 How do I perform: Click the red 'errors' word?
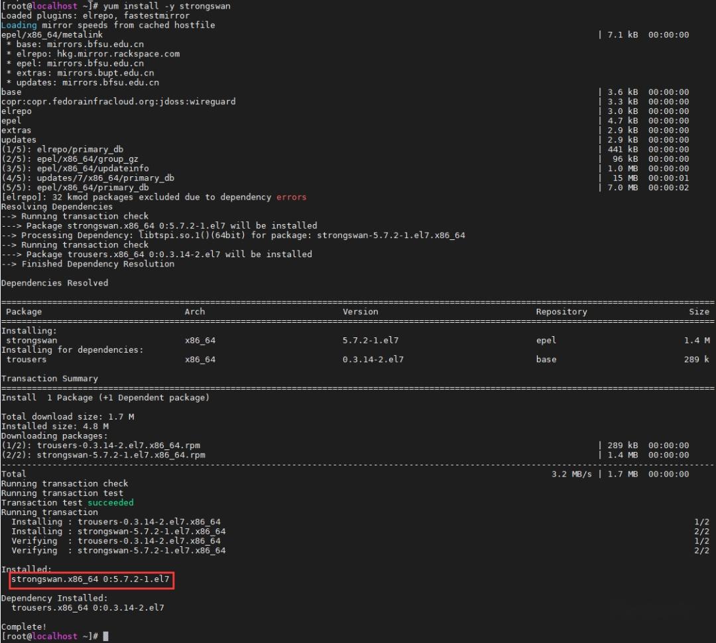[x=291, y=198]
